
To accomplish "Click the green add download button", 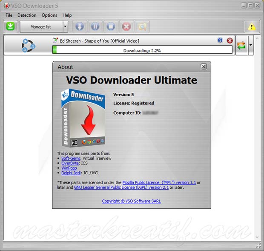I will tap(11, 26).
